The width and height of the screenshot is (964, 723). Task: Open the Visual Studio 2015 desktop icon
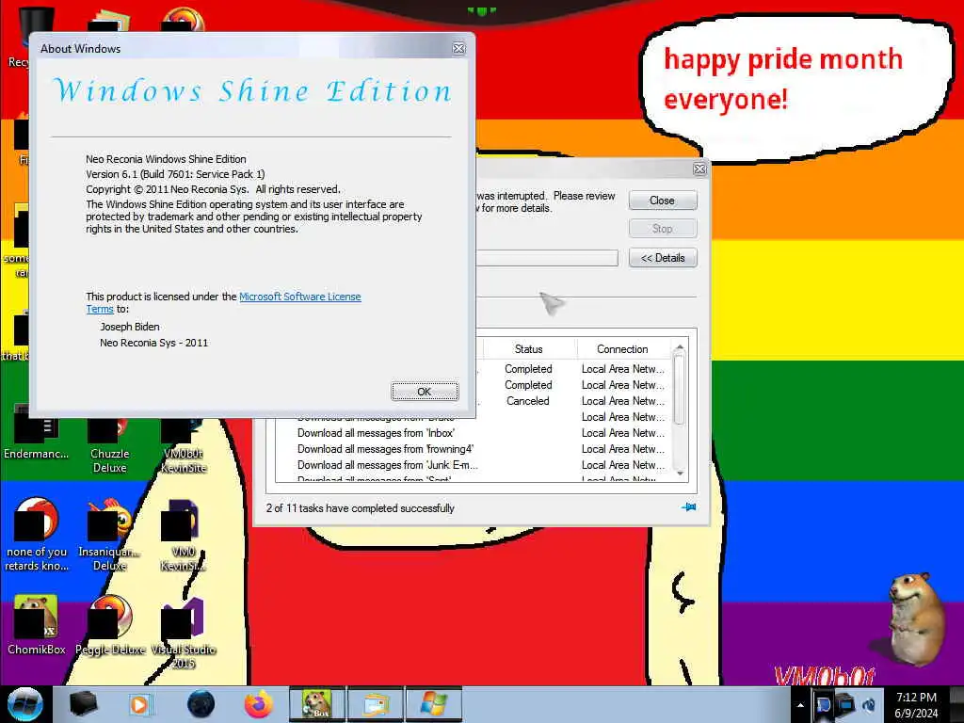coord(184,632)
